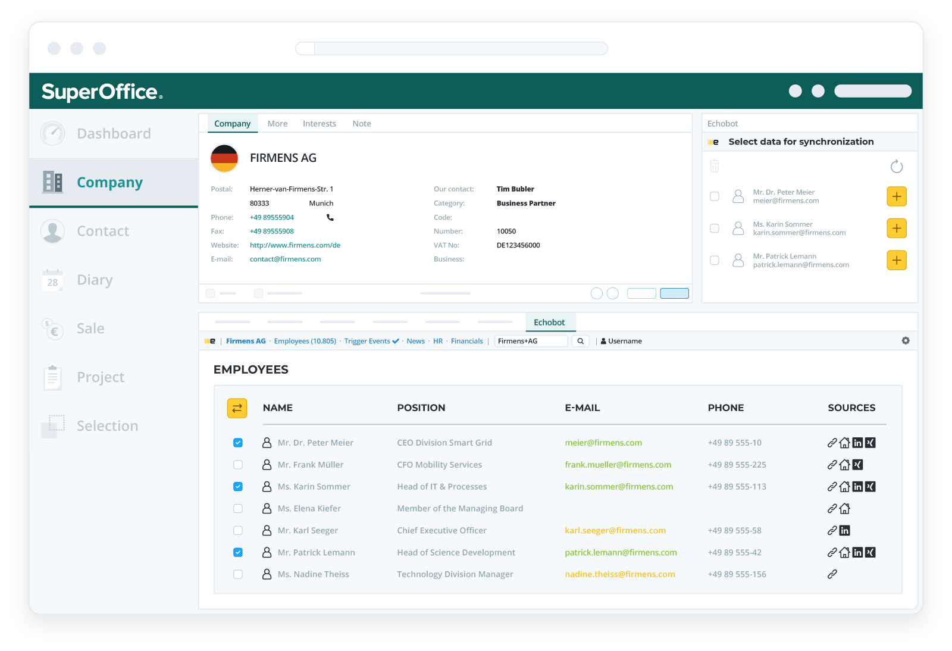
Task: Click the phone icon next to +49 89555904
Action: (x=330, y=217)
